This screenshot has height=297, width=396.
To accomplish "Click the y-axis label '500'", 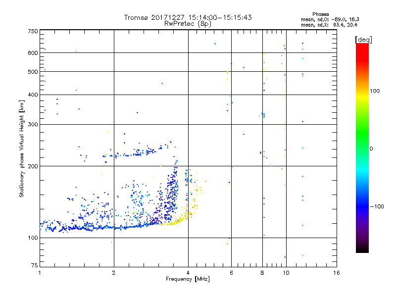I will coord(33,72).
